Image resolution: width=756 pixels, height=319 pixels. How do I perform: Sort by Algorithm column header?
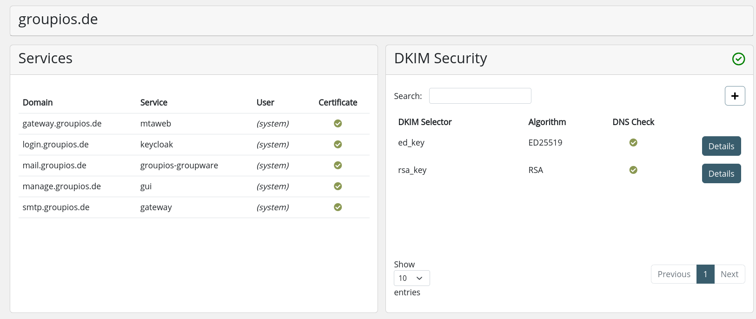[x=547, y=122]
